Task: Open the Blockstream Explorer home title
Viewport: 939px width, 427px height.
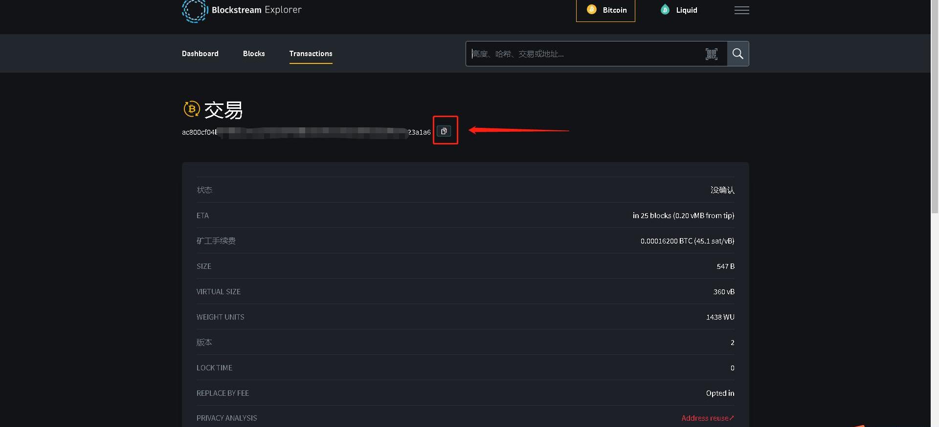Action: pos(256,10)
